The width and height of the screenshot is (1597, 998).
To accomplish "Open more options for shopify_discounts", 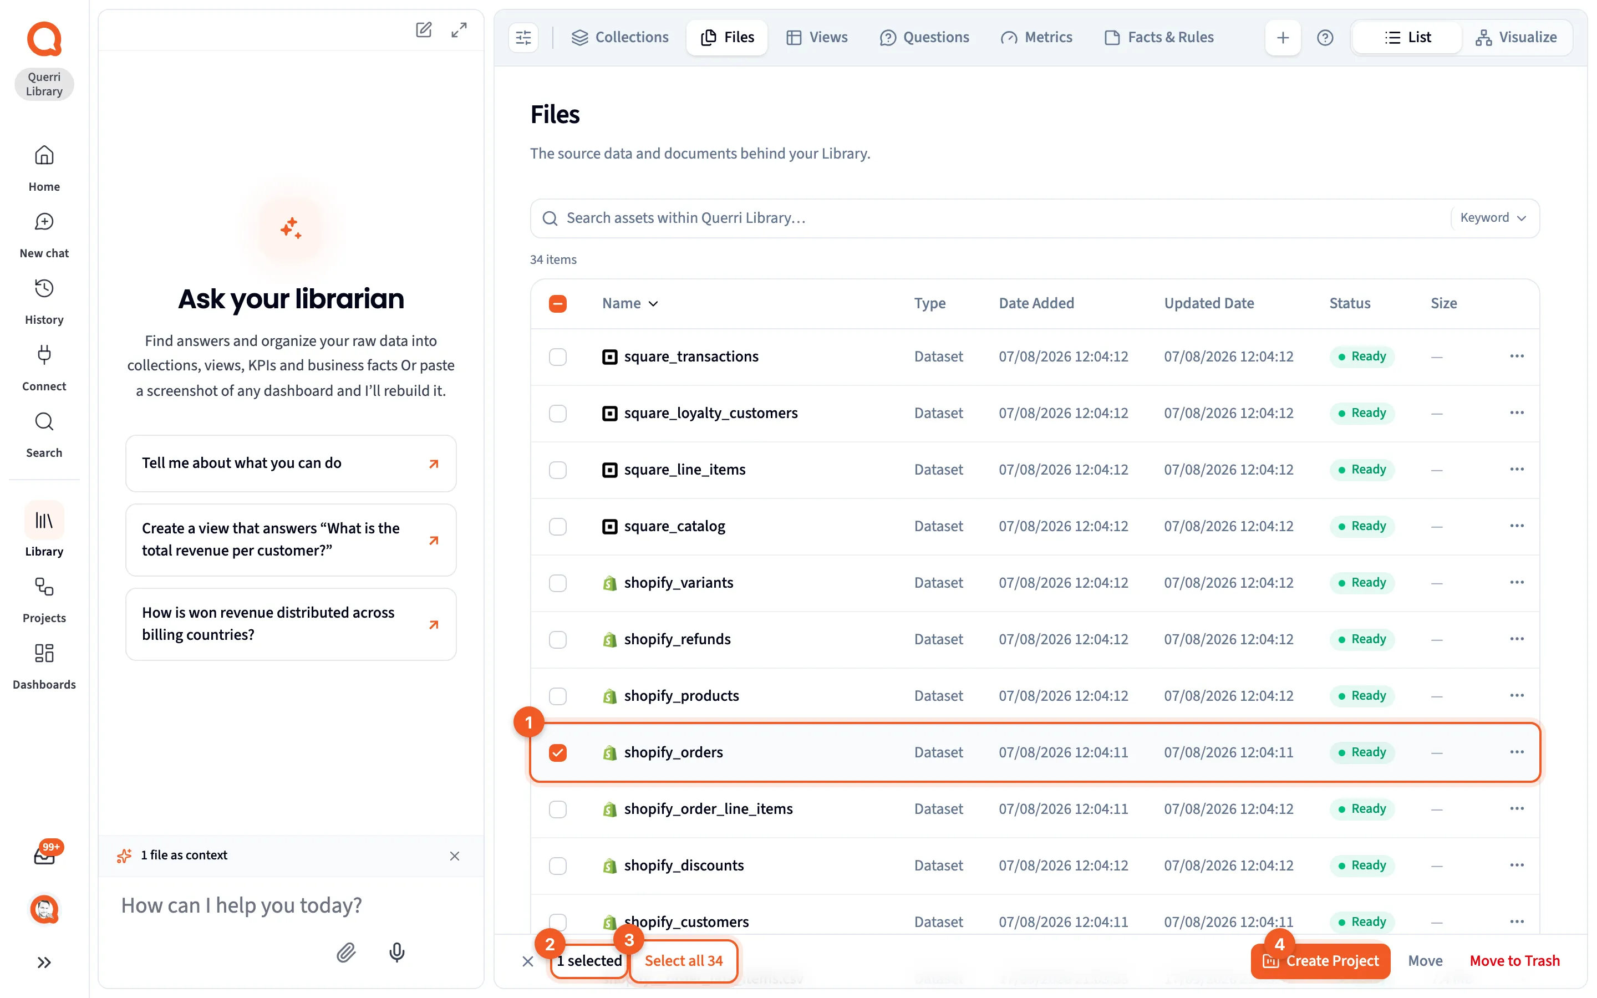I will (1517, 865).
